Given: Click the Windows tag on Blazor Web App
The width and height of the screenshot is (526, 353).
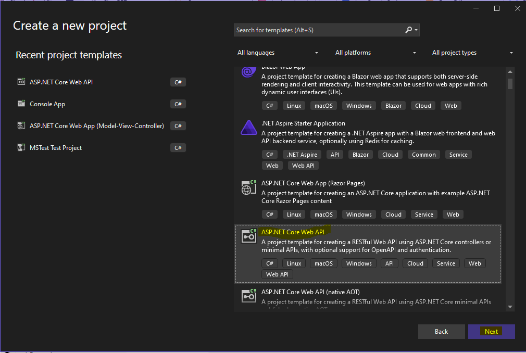Looking at the screenshot, I should point(359,106).
